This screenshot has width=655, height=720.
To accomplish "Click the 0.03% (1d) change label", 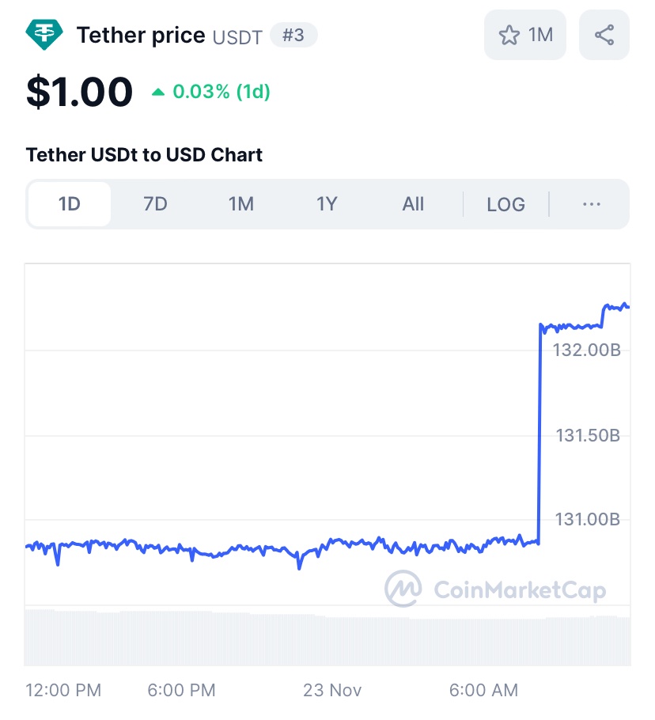I will click(x=221, y=93).
